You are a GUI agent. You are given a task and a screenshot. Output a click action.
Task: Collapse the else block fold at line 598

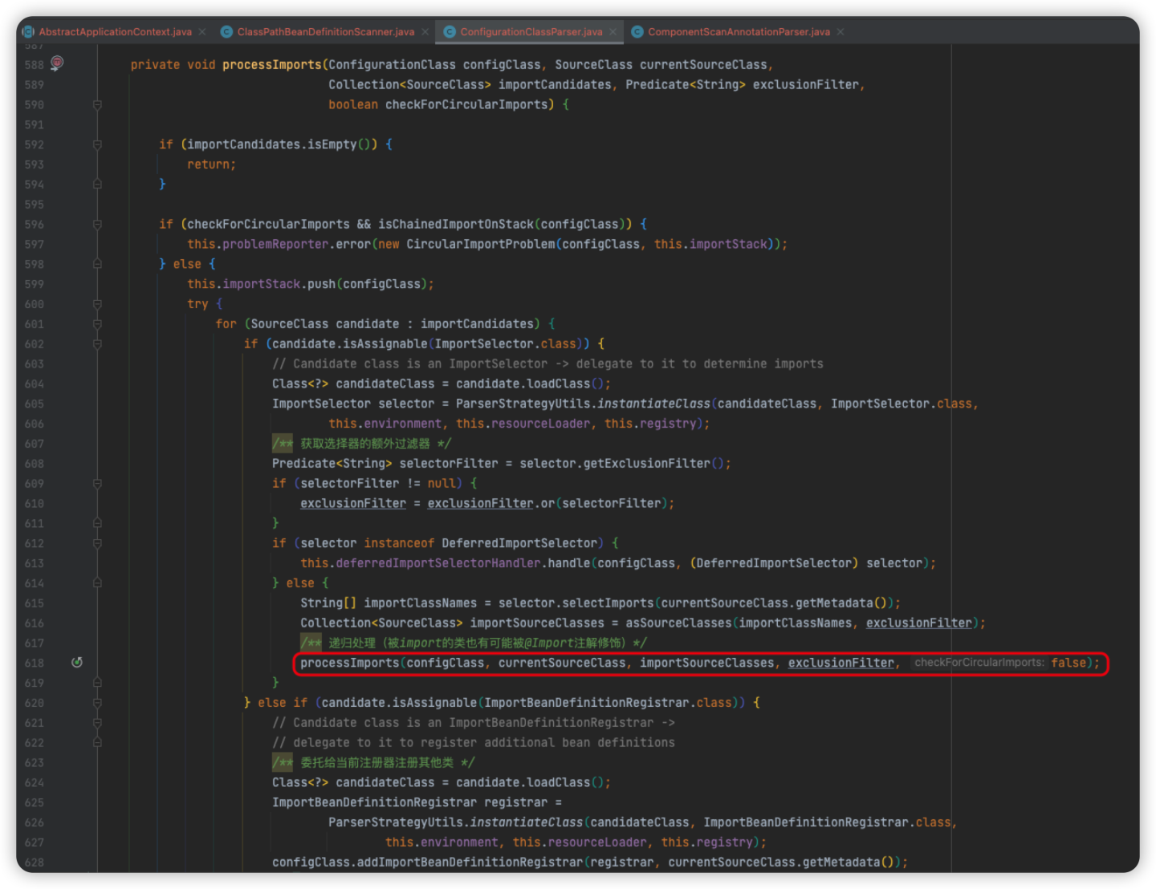coord(97,264)
